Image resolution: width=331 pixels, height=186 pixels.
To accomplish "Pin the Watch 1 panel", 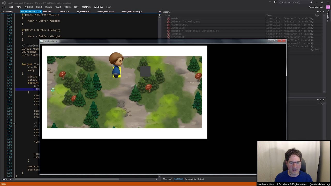I will (x=321, y=12).
